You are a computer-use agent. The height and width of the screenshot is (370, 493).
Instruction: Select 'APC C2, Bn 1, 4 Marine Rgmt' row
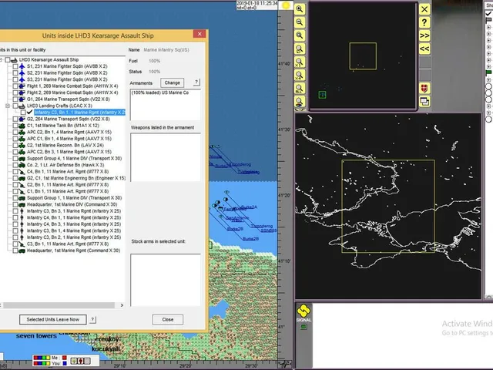click(69, 132)
